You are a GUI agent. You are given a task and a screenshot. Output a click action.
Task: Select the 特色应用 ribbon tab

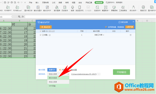(99, 3)
